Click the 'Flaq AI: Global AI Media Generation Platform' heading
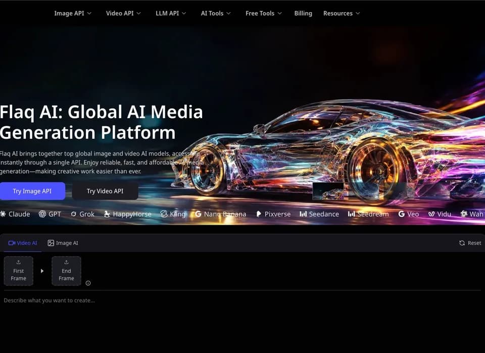The width and height of the screenshot is (485, 353). pos(101,122)
